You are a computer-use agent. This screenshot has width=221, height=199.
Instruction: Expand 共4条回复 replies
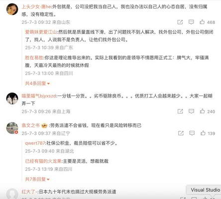tap(37, 83)
